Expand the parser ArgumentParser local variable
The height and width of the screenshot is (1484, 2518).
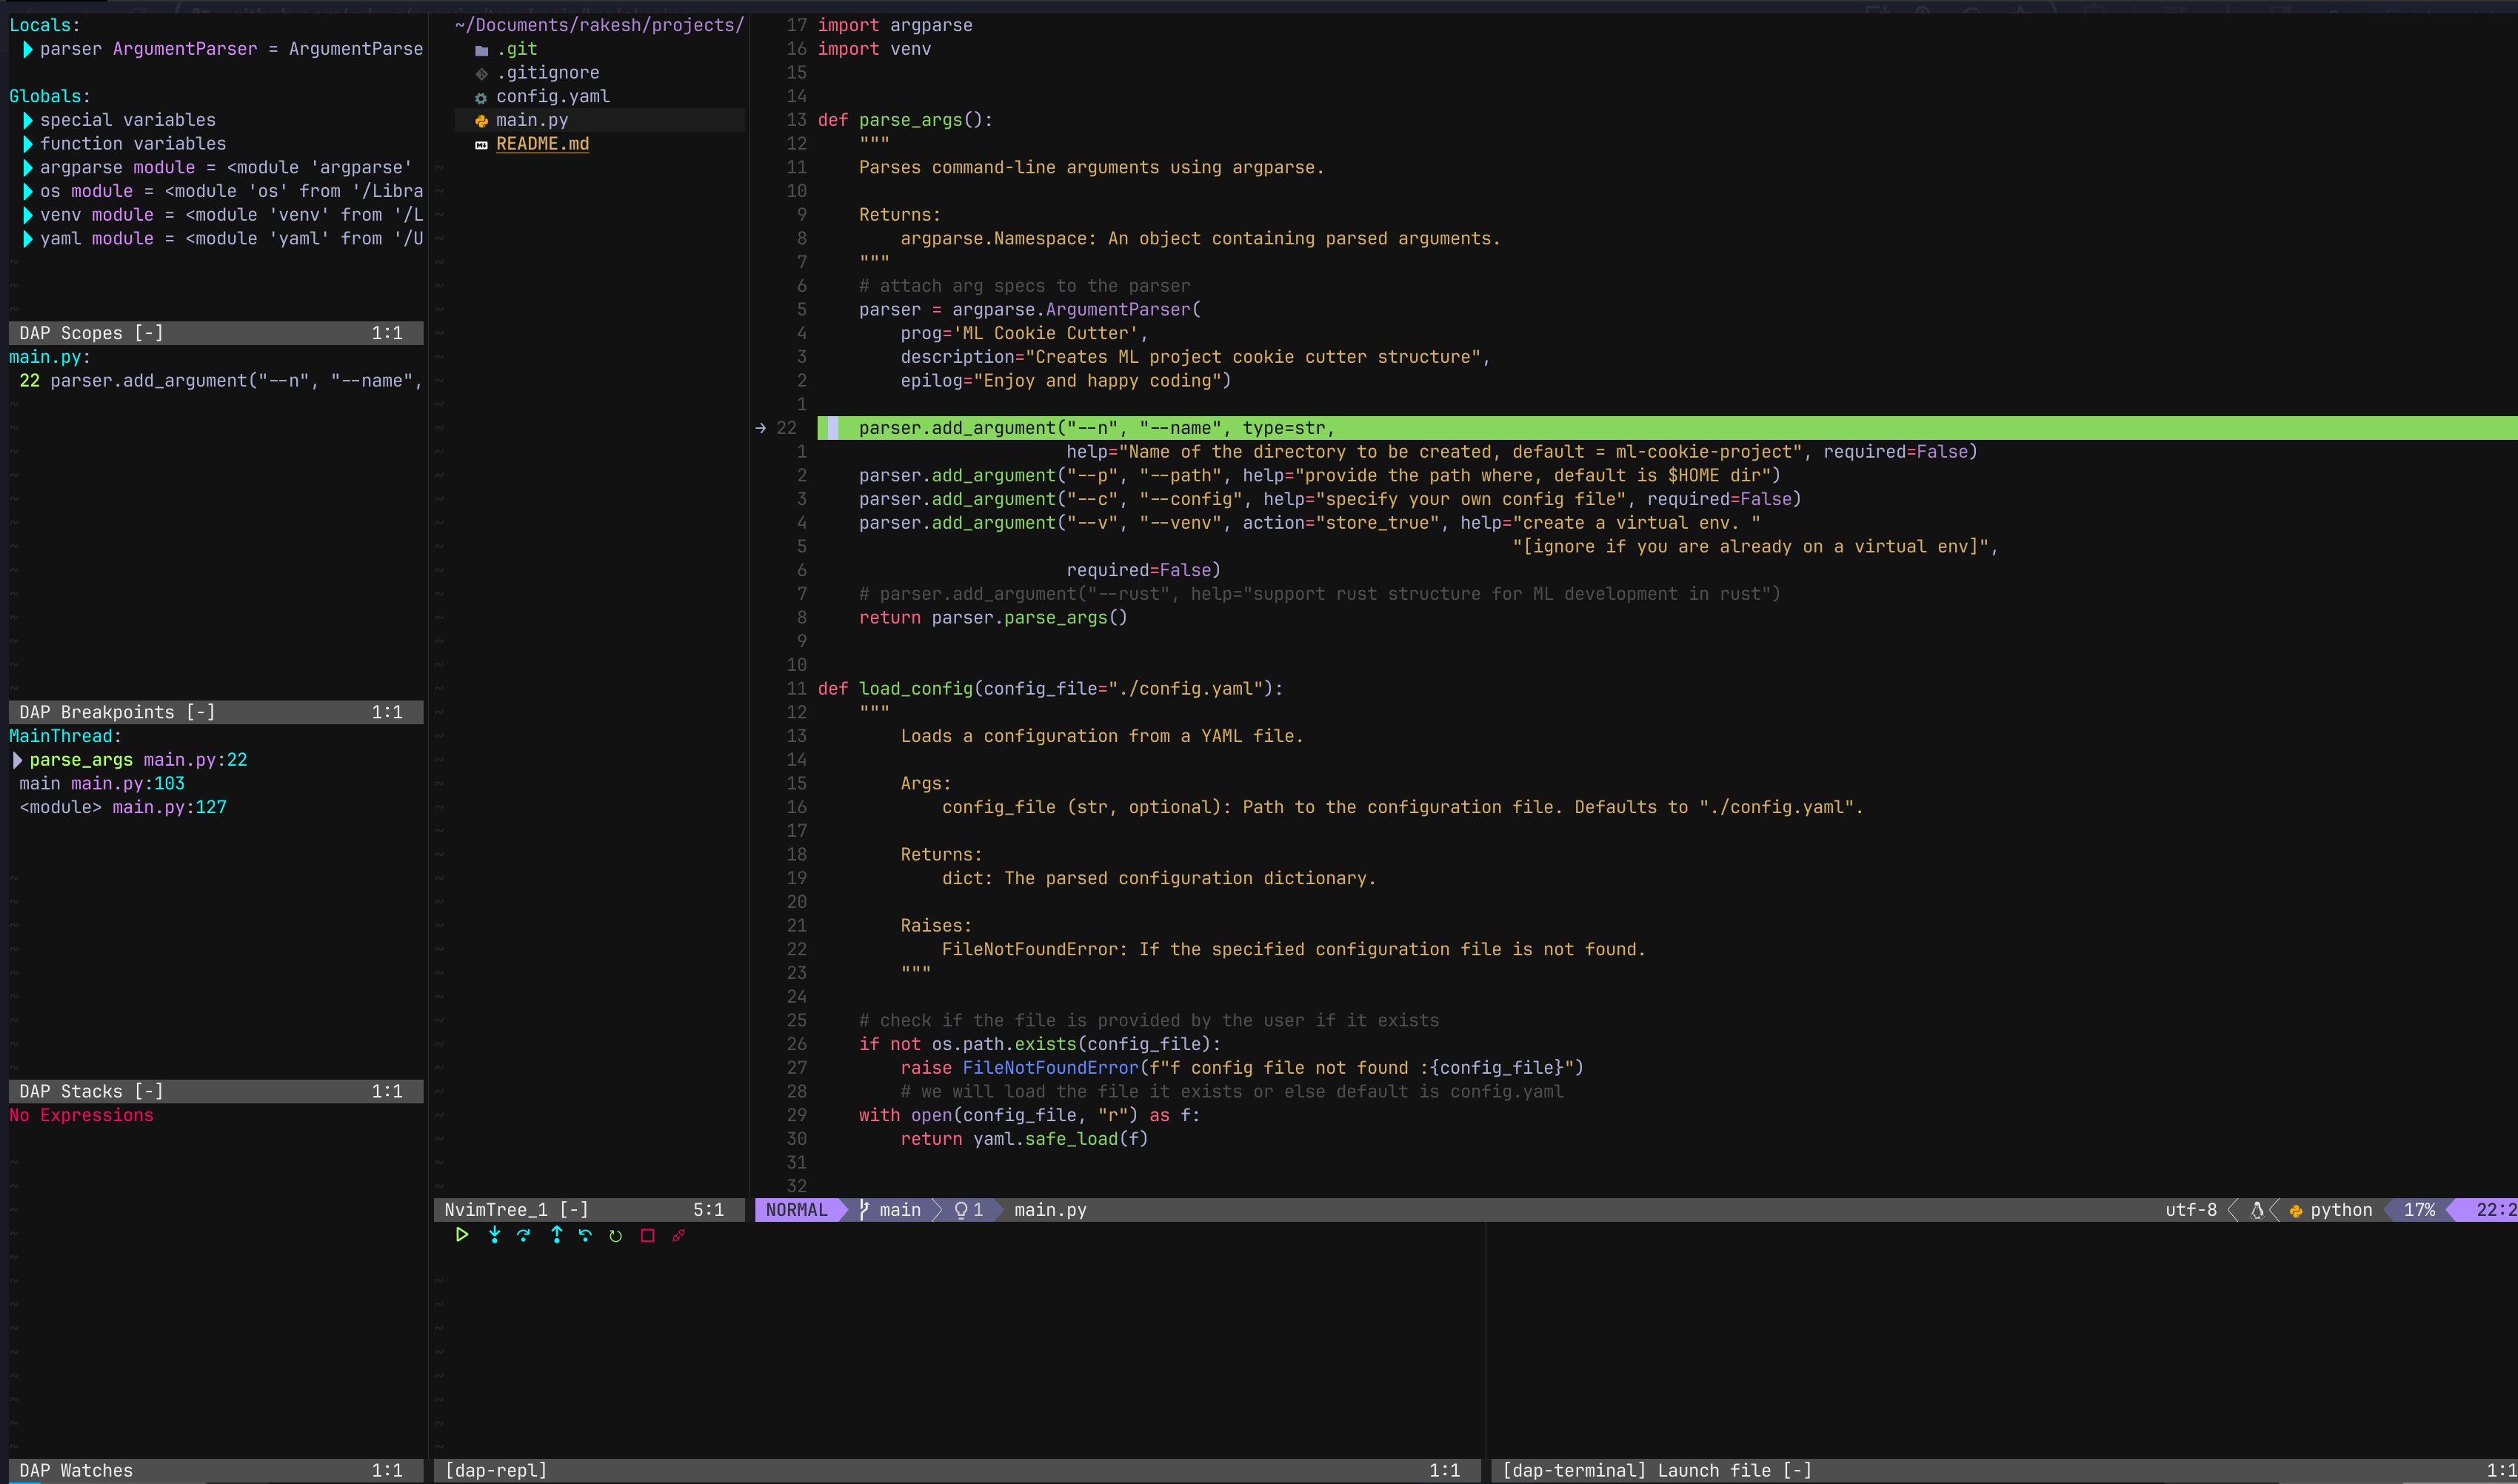click(x=28, y=49)
